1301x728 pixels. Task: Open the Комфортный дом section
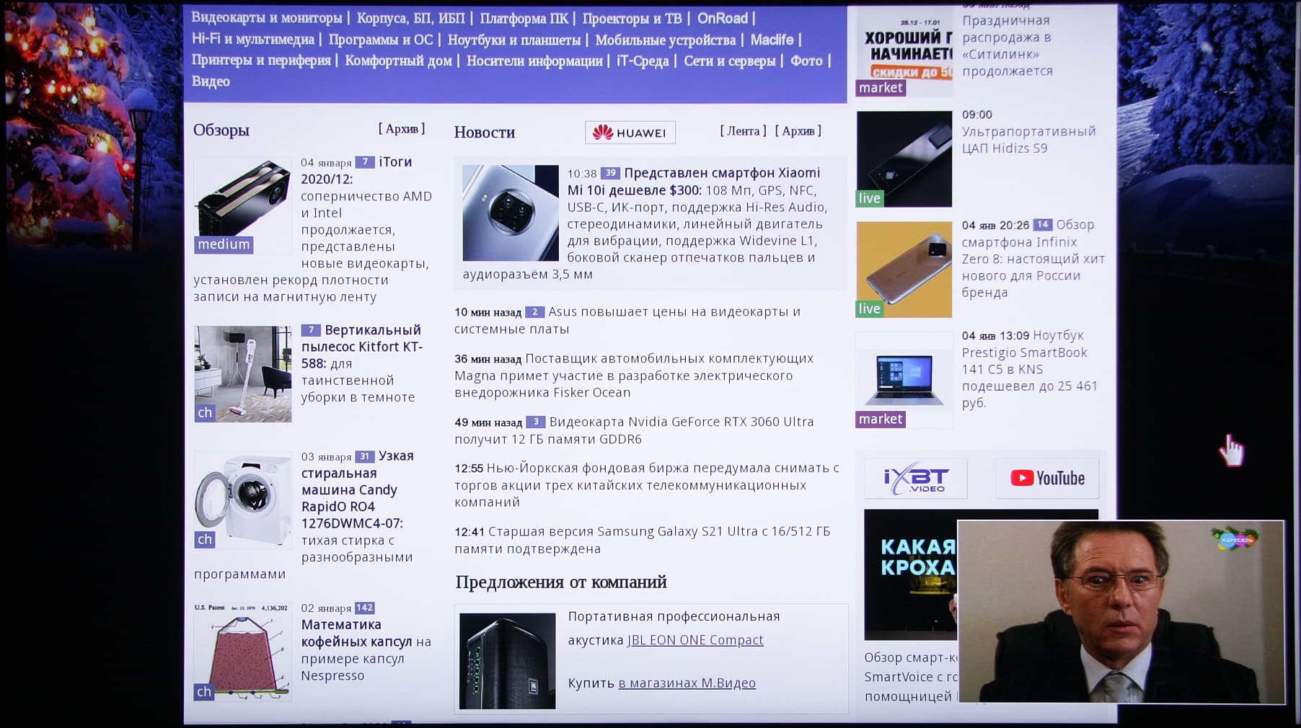coord(398,61)
